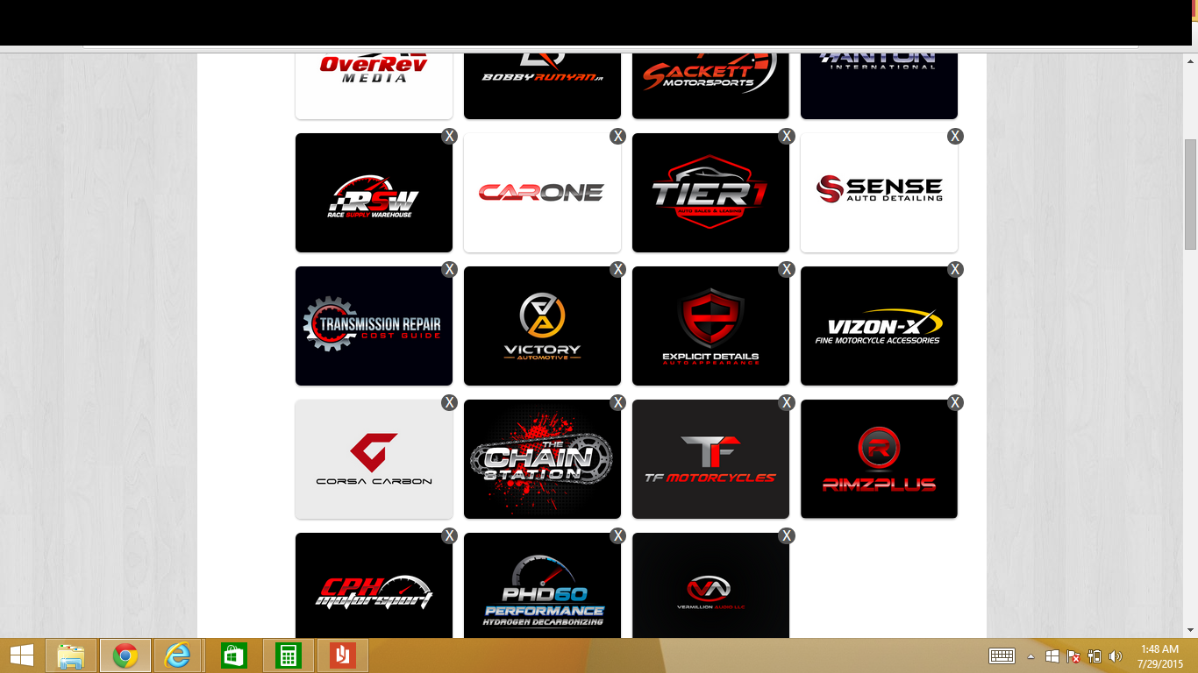Open the Corsa Carbon logo thumbnail
Viewport: 1198px width, 673px height.
pos(374,459)
